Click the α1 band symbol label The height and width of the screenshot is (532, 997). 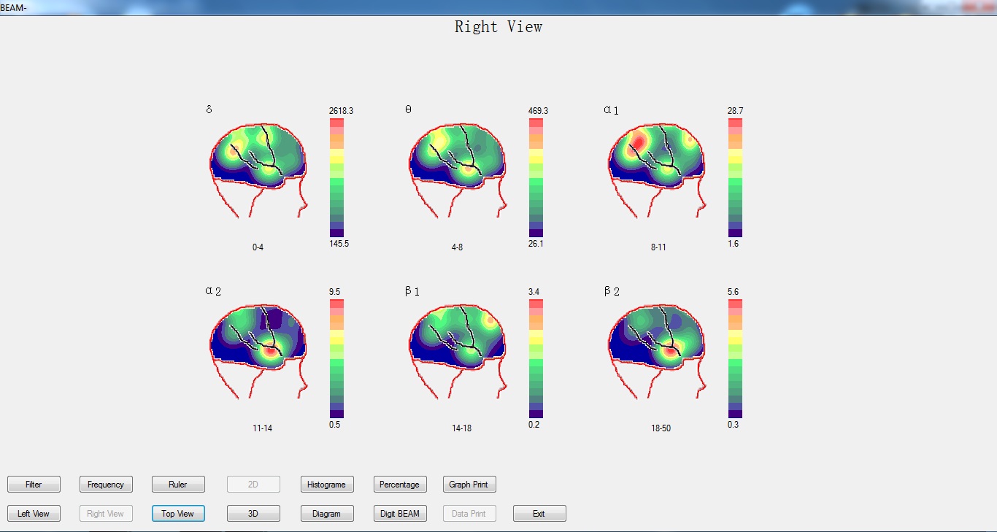click(611, 110)
